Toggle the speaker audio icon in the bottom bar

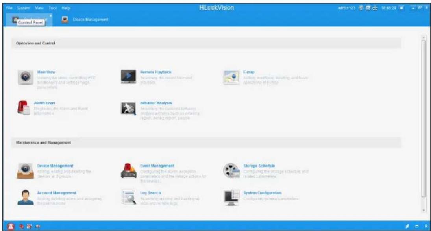point(38,226)
